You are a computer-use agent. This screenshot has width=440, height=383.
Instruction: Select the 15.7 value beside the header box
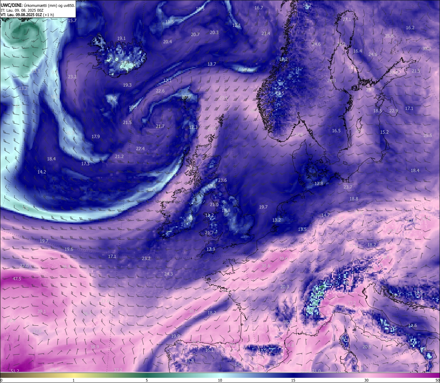(x=72, y=21)
